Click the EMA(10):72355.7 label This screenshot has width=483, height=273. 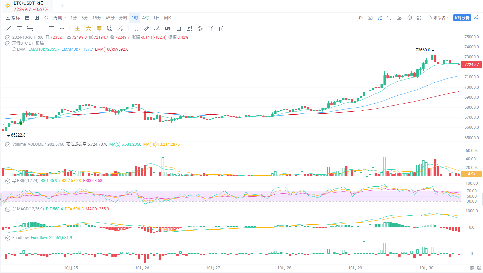(x=44, y=49)
